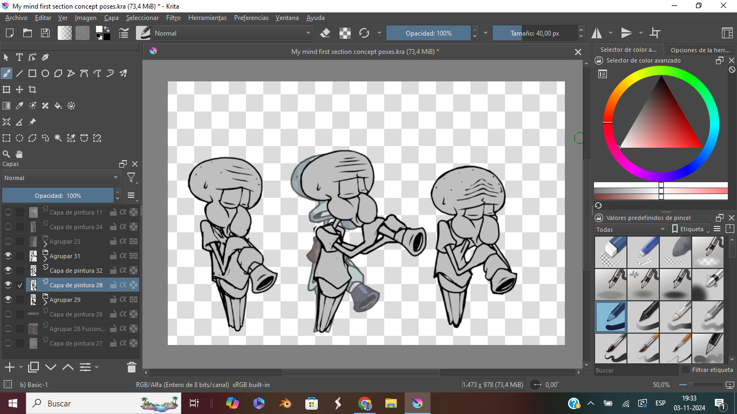Toggle eraser mode
Image resolution: width=737 pixels, height=414 pixels.
[325, 33]
